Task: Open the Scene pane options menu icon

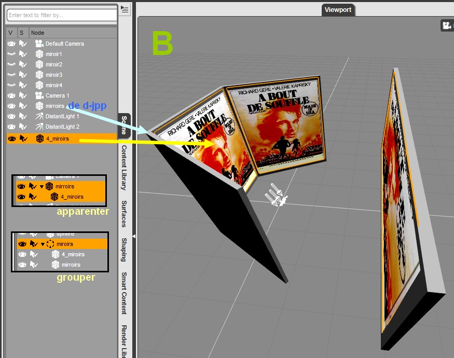Action: pyautogui.click(x=125, y=9)
